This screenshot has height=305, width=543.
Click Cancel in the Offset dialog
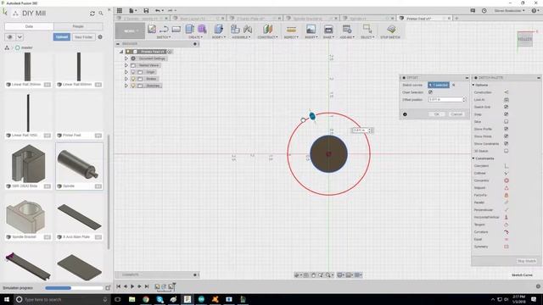point(456,114)
